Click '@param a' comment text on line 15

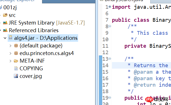coord(146,72)
